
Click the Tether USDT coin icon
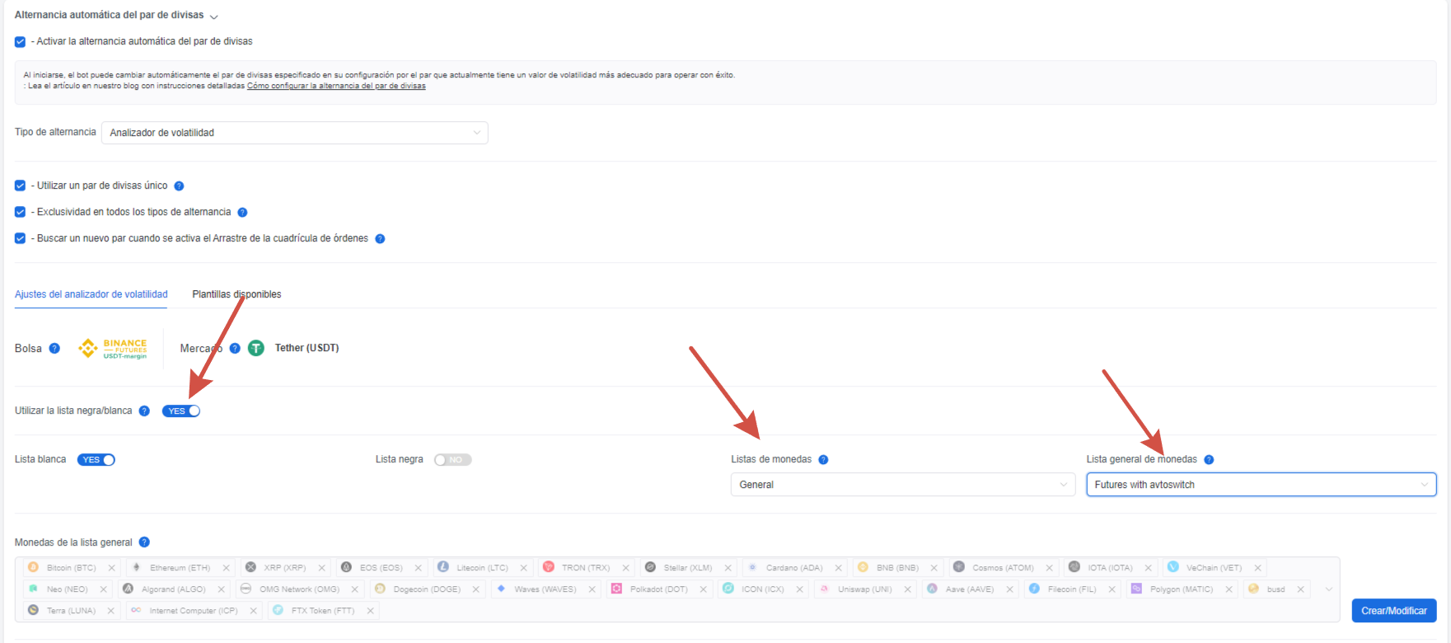pos(256,349)
